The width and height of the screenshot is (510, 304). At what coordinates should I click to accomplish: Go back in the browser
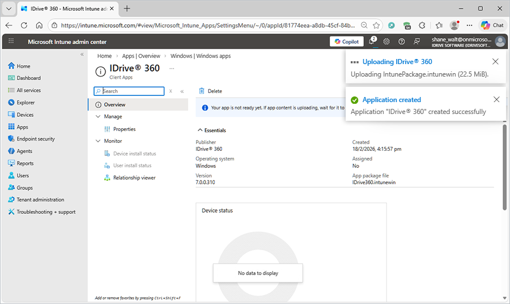tap(9, 26)
